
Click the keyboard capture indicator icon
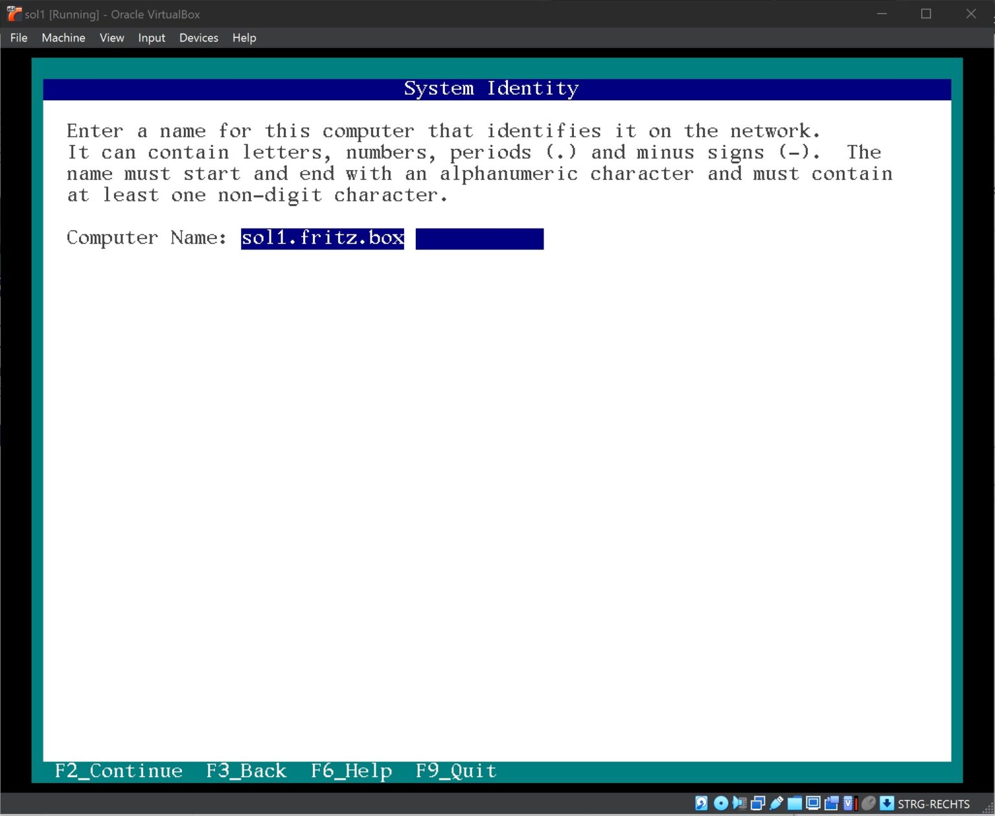click(887, 804)
